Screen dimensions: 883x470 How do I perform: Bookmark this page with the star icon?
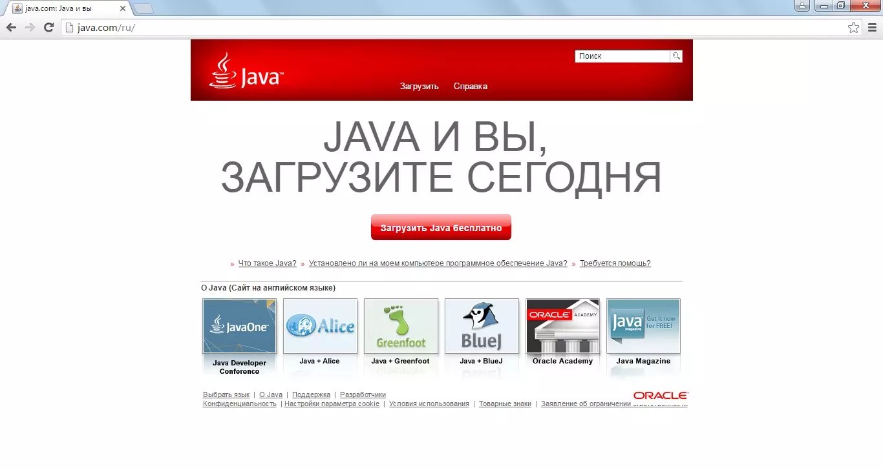(x=854, y=28)
